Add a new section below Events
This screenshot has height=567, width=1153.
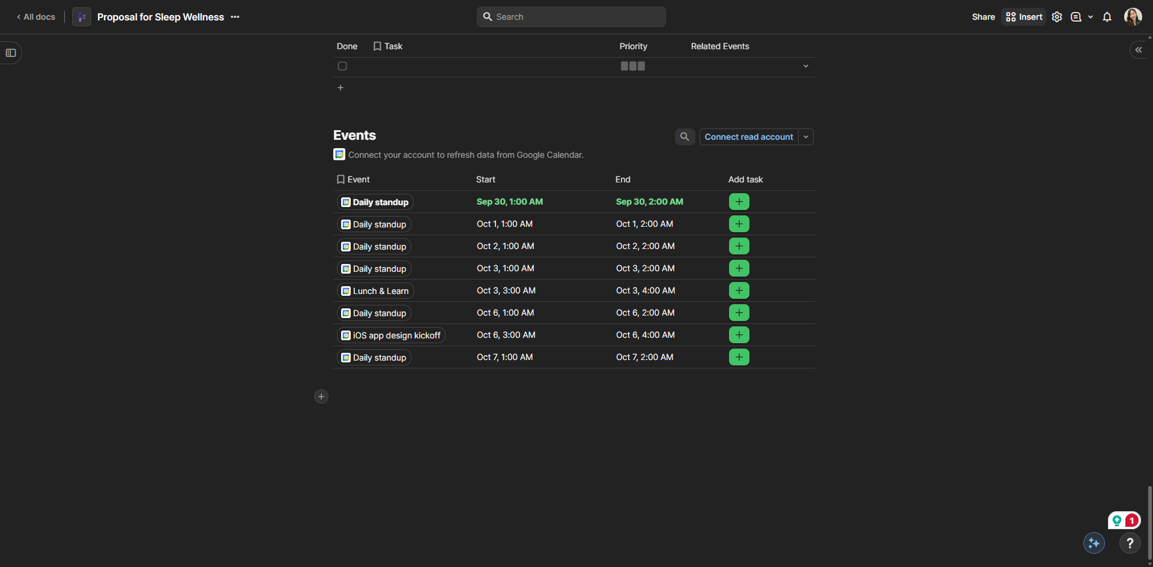(321, 397)
